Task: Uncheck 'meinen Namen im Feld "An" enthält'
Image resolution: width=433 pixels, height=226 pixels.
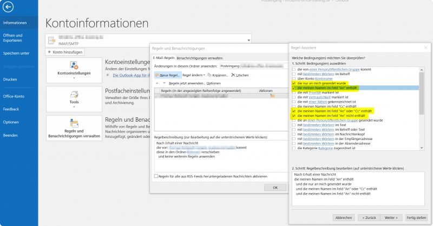Action: [x=294, y=88]
